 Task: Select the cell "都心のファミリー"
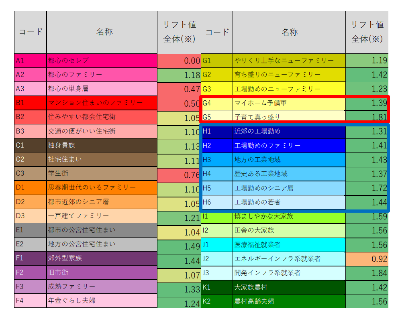tap(102, 75)
